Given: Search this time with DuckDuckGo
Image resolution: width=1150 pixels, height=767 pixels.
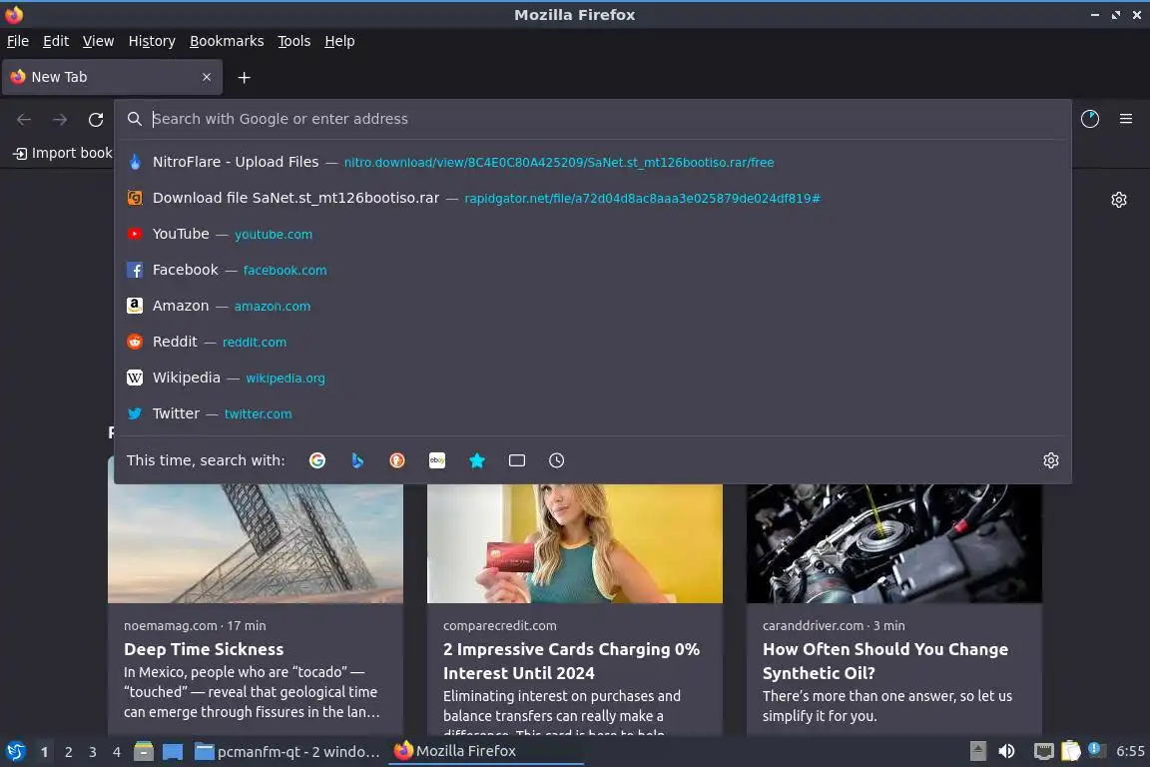Looking at the screenshot, I should pyautogui.click(x=396, y=460).
